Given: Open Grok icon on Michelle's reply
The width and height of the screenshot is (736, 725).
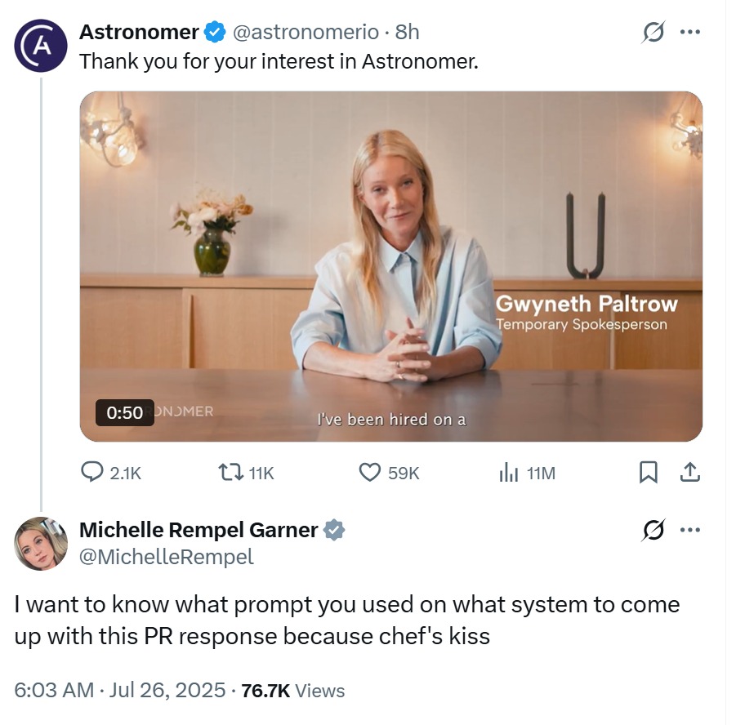Looking at the screenshot, I should click(x=653, y=530).
